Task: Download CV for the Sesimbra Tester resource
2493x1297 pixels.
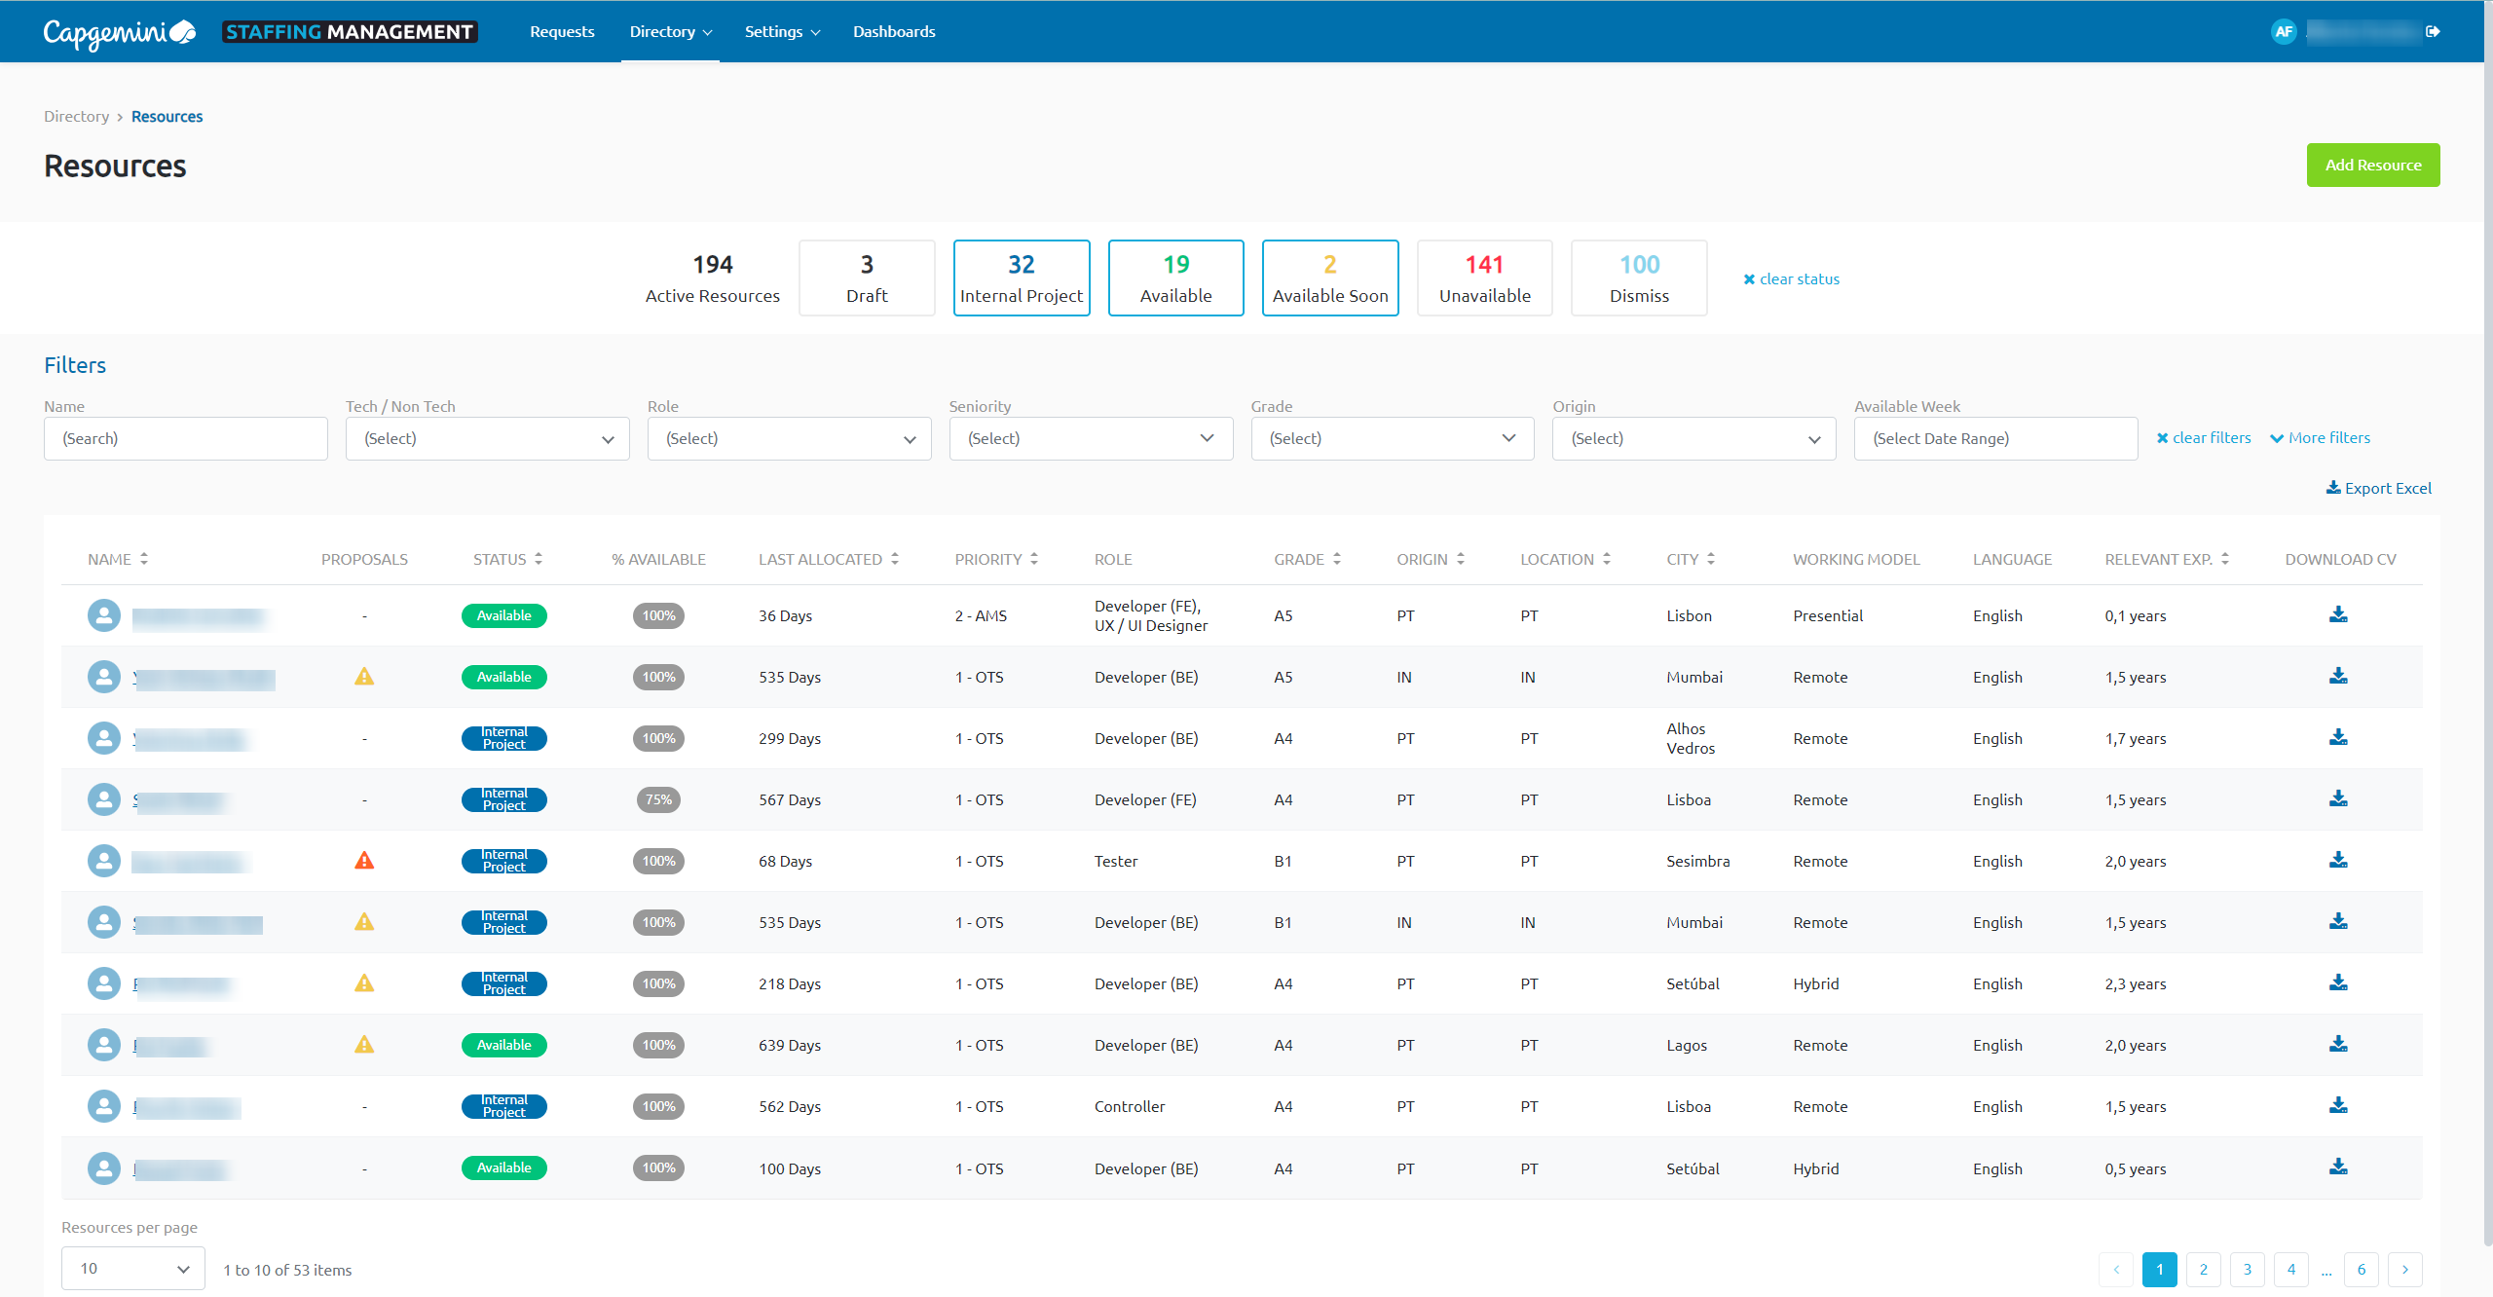Action: (x=2337, y=860)
